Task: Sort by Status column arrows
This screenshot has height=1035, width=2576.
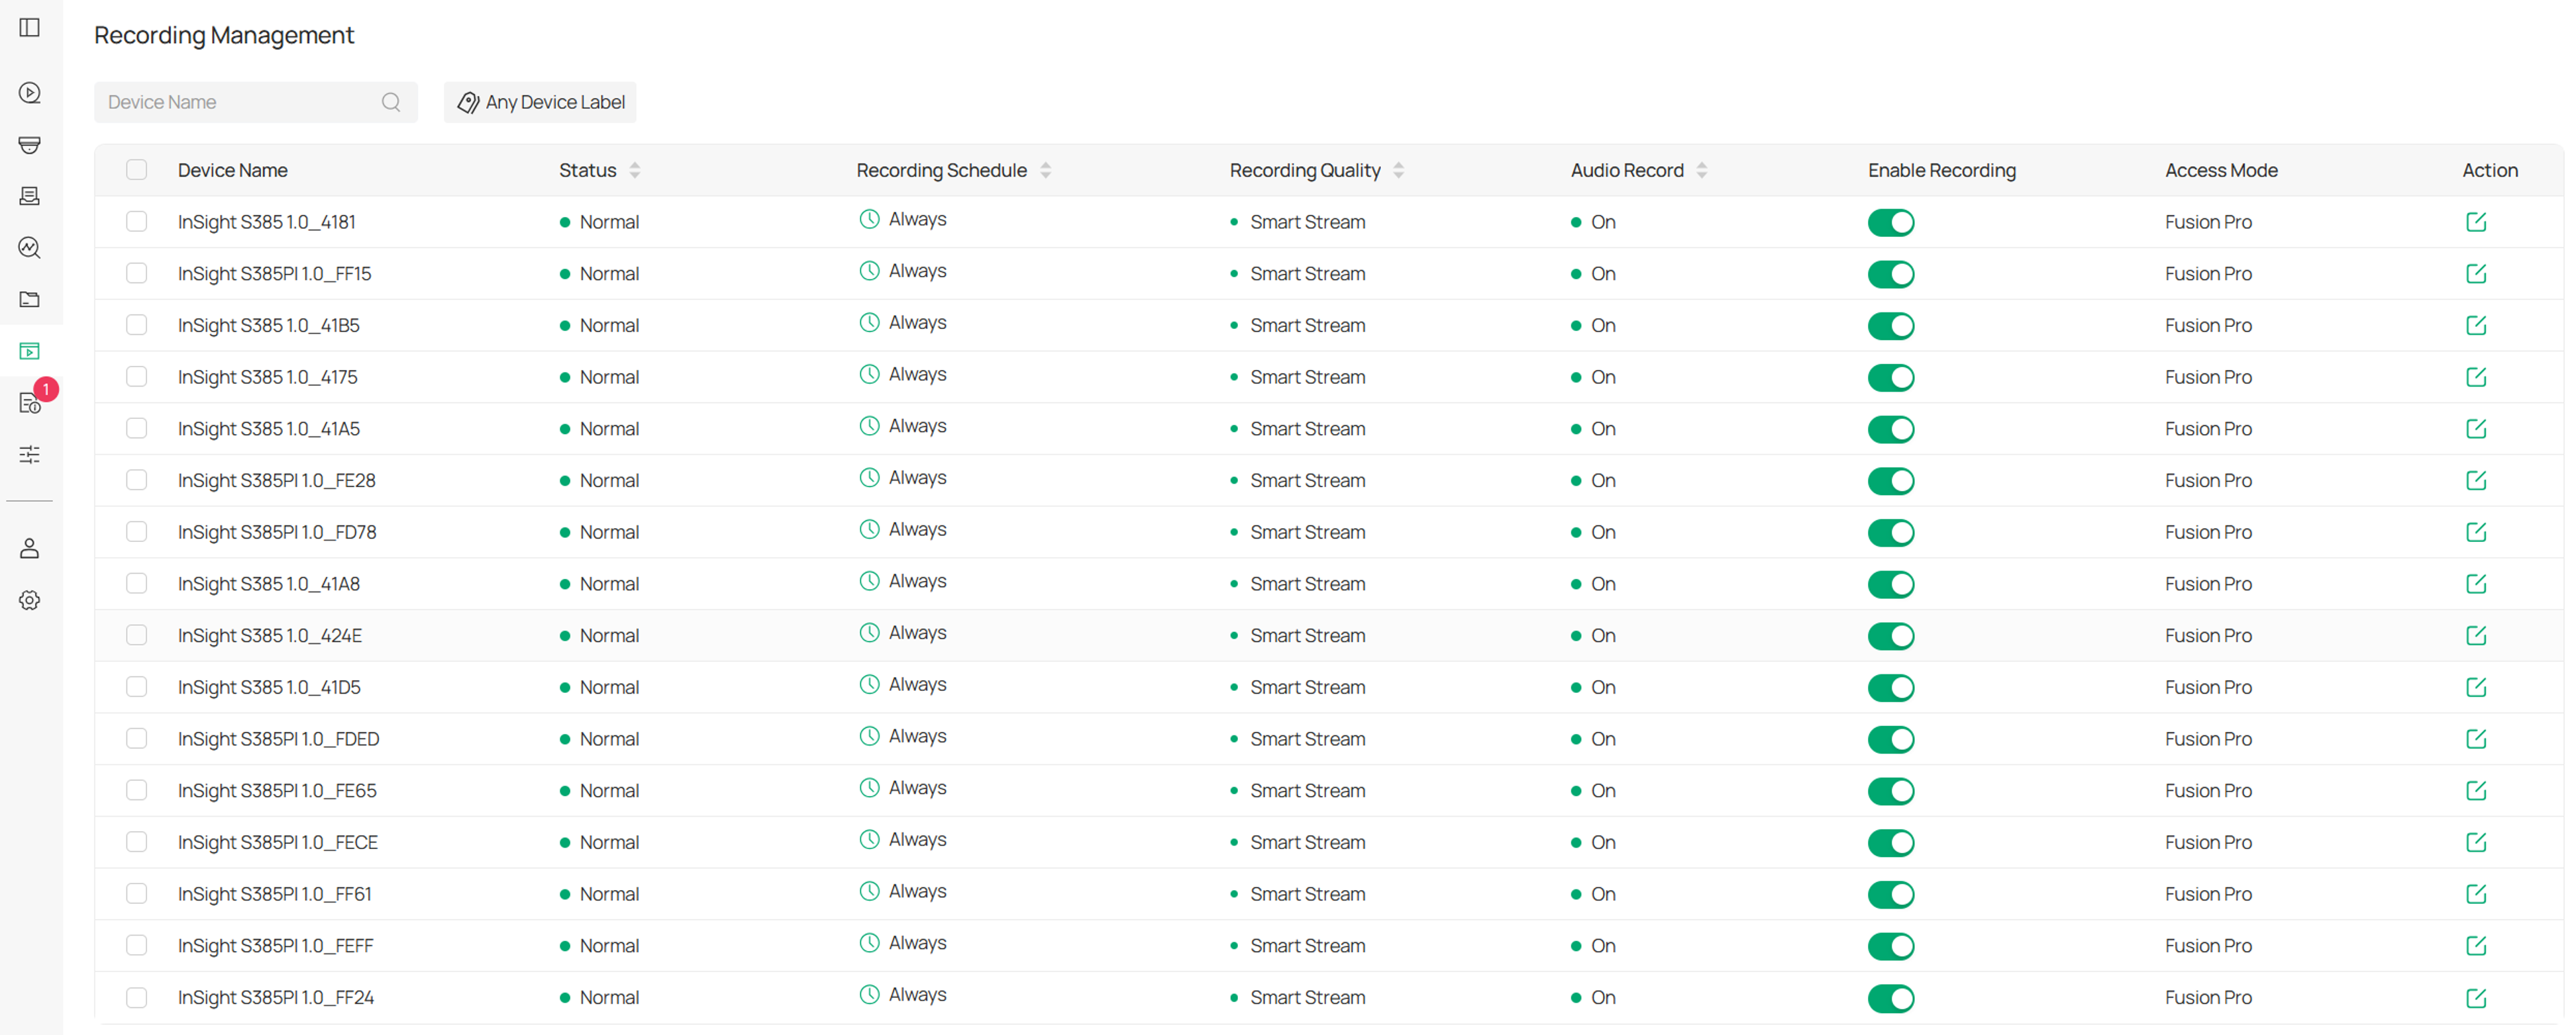Action: point(634,171)
